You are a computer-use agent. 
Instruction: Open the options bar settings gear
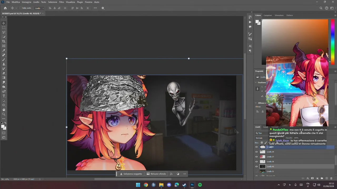pos(103,8)
